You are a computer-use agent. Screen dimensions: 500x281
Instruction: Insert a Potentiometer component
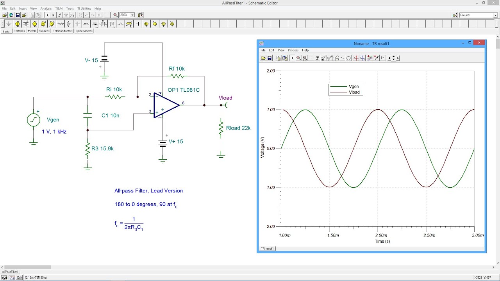69,24
